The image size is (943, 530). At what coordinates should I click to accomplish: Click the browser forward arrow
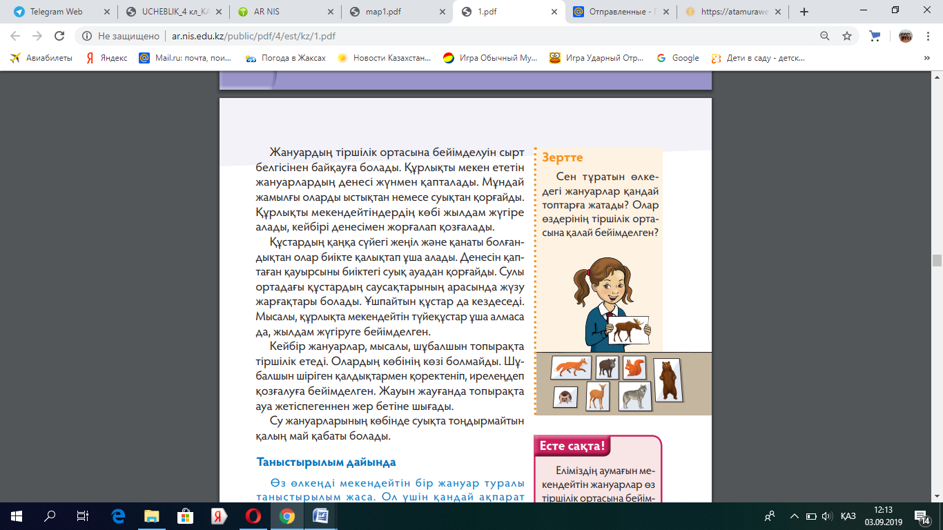click(x=37, y=36)
